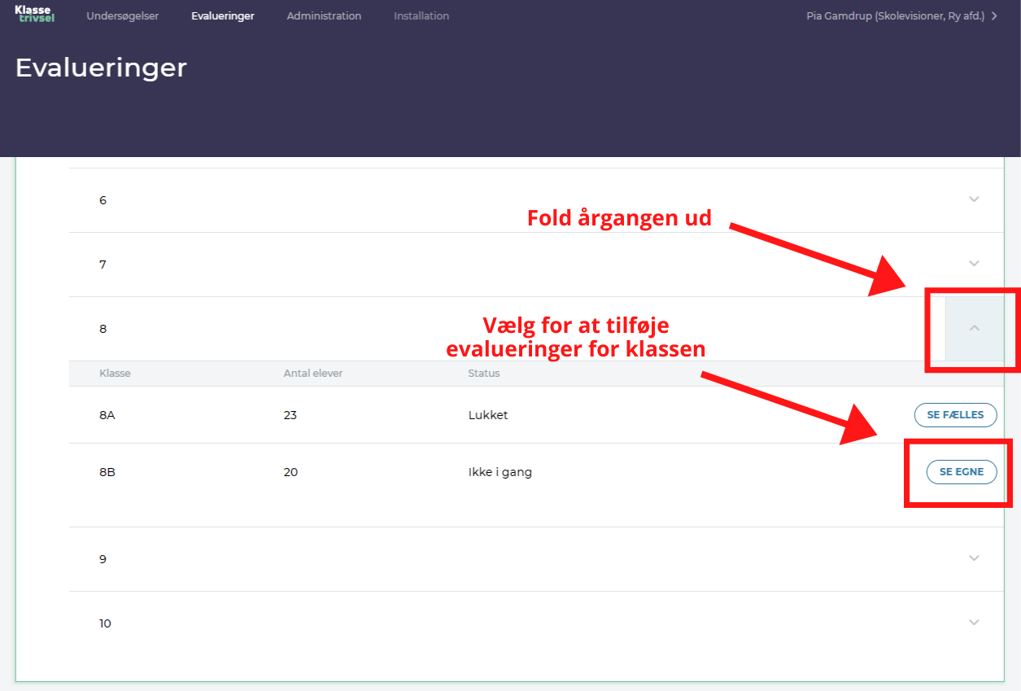Image resolution: width=1021 pixels, height=691 pixels.
Task: Click the grade 6 row label
Action: click(103, 200)
